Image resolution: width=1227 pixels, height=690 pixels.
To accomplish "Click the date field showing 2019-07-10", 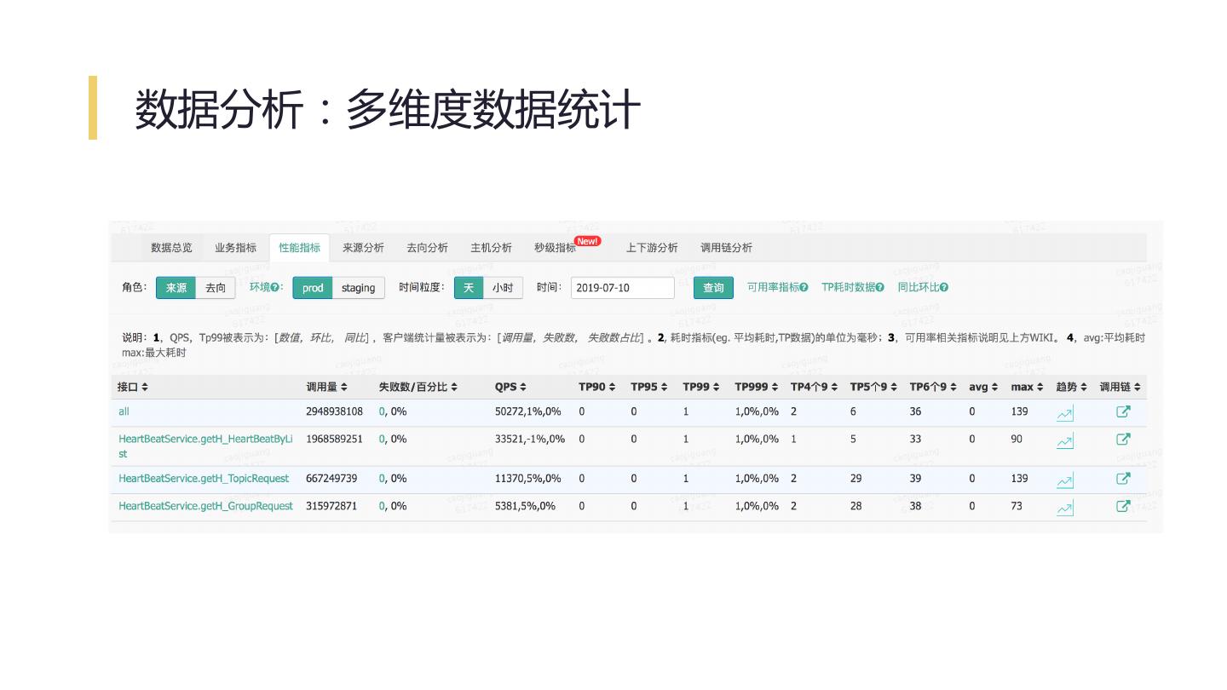I will (x=622, y=288).
